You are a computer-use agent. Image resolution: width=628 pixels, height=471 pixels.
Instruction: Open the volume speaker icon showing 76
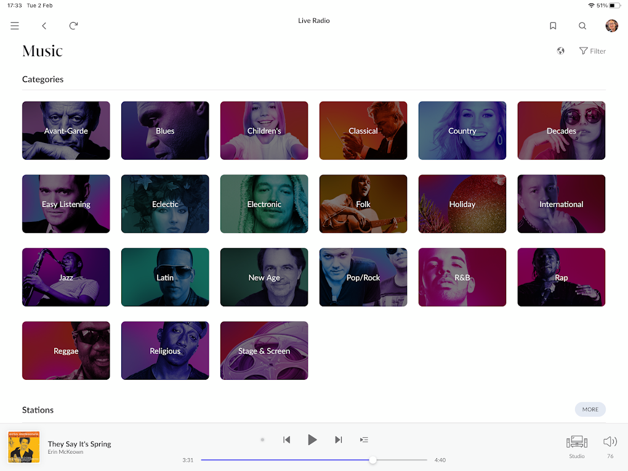tap(610, 441)
